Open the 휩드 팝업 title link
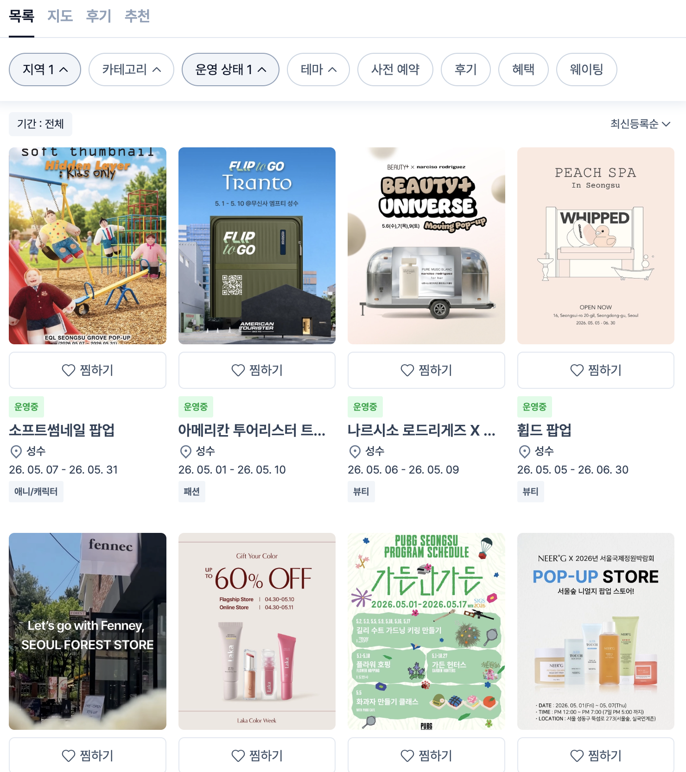The image size is (686, 772). click(544, 430)
